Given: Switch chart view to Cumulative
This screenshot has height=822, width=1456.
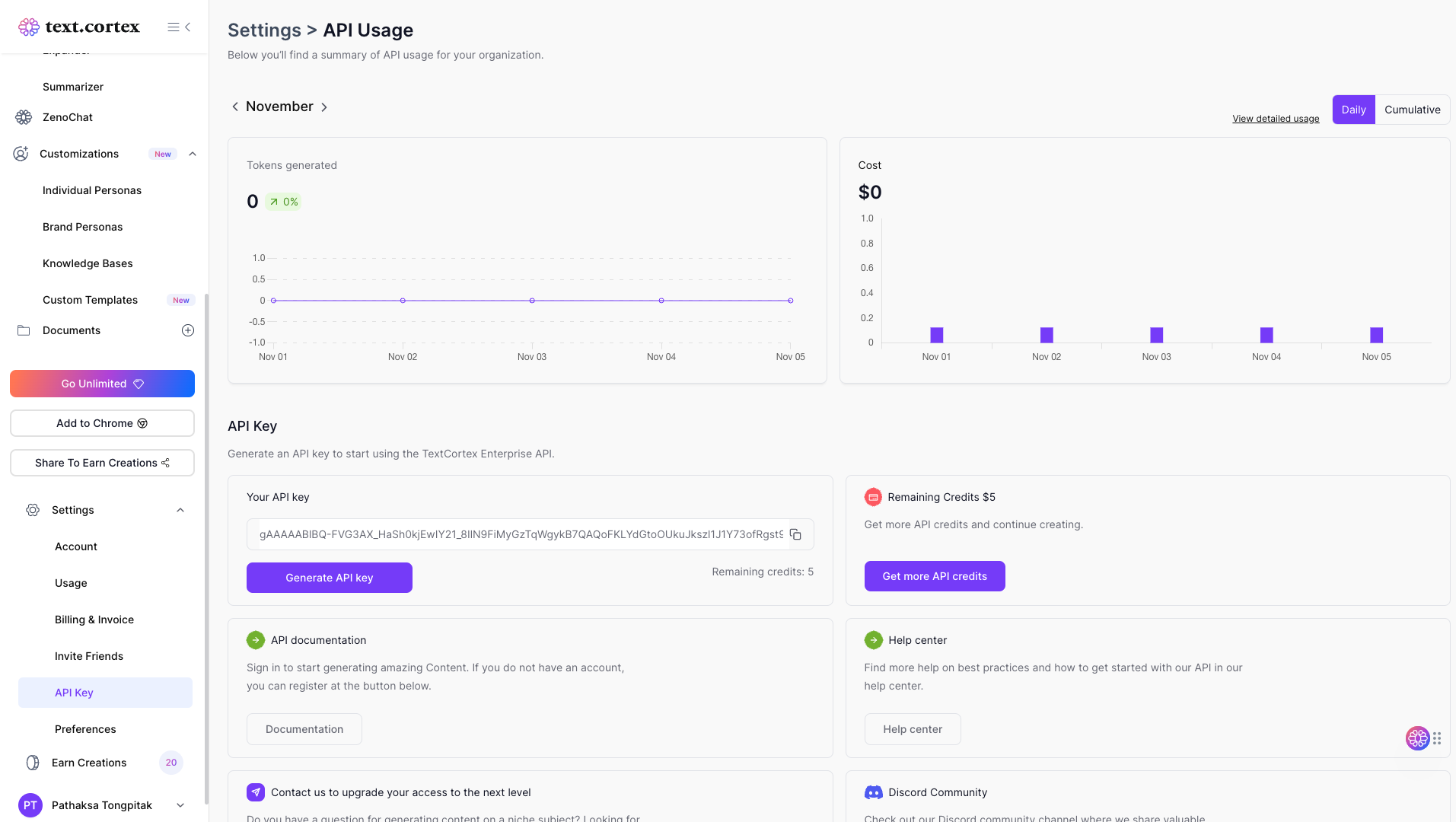Looking at the screenshot, I should coord(1412,110).
